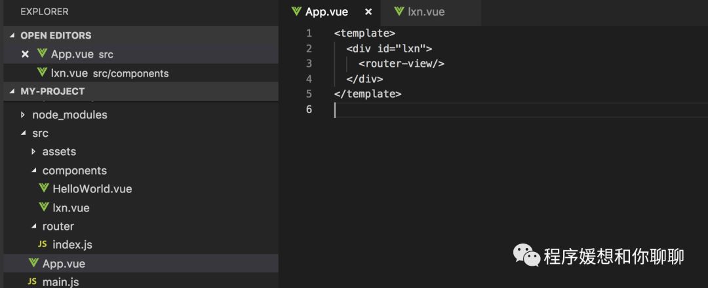Click Vue icon beside App.vue in tree
The height and width of the screenshot is (288, 708).
point(34,263)
